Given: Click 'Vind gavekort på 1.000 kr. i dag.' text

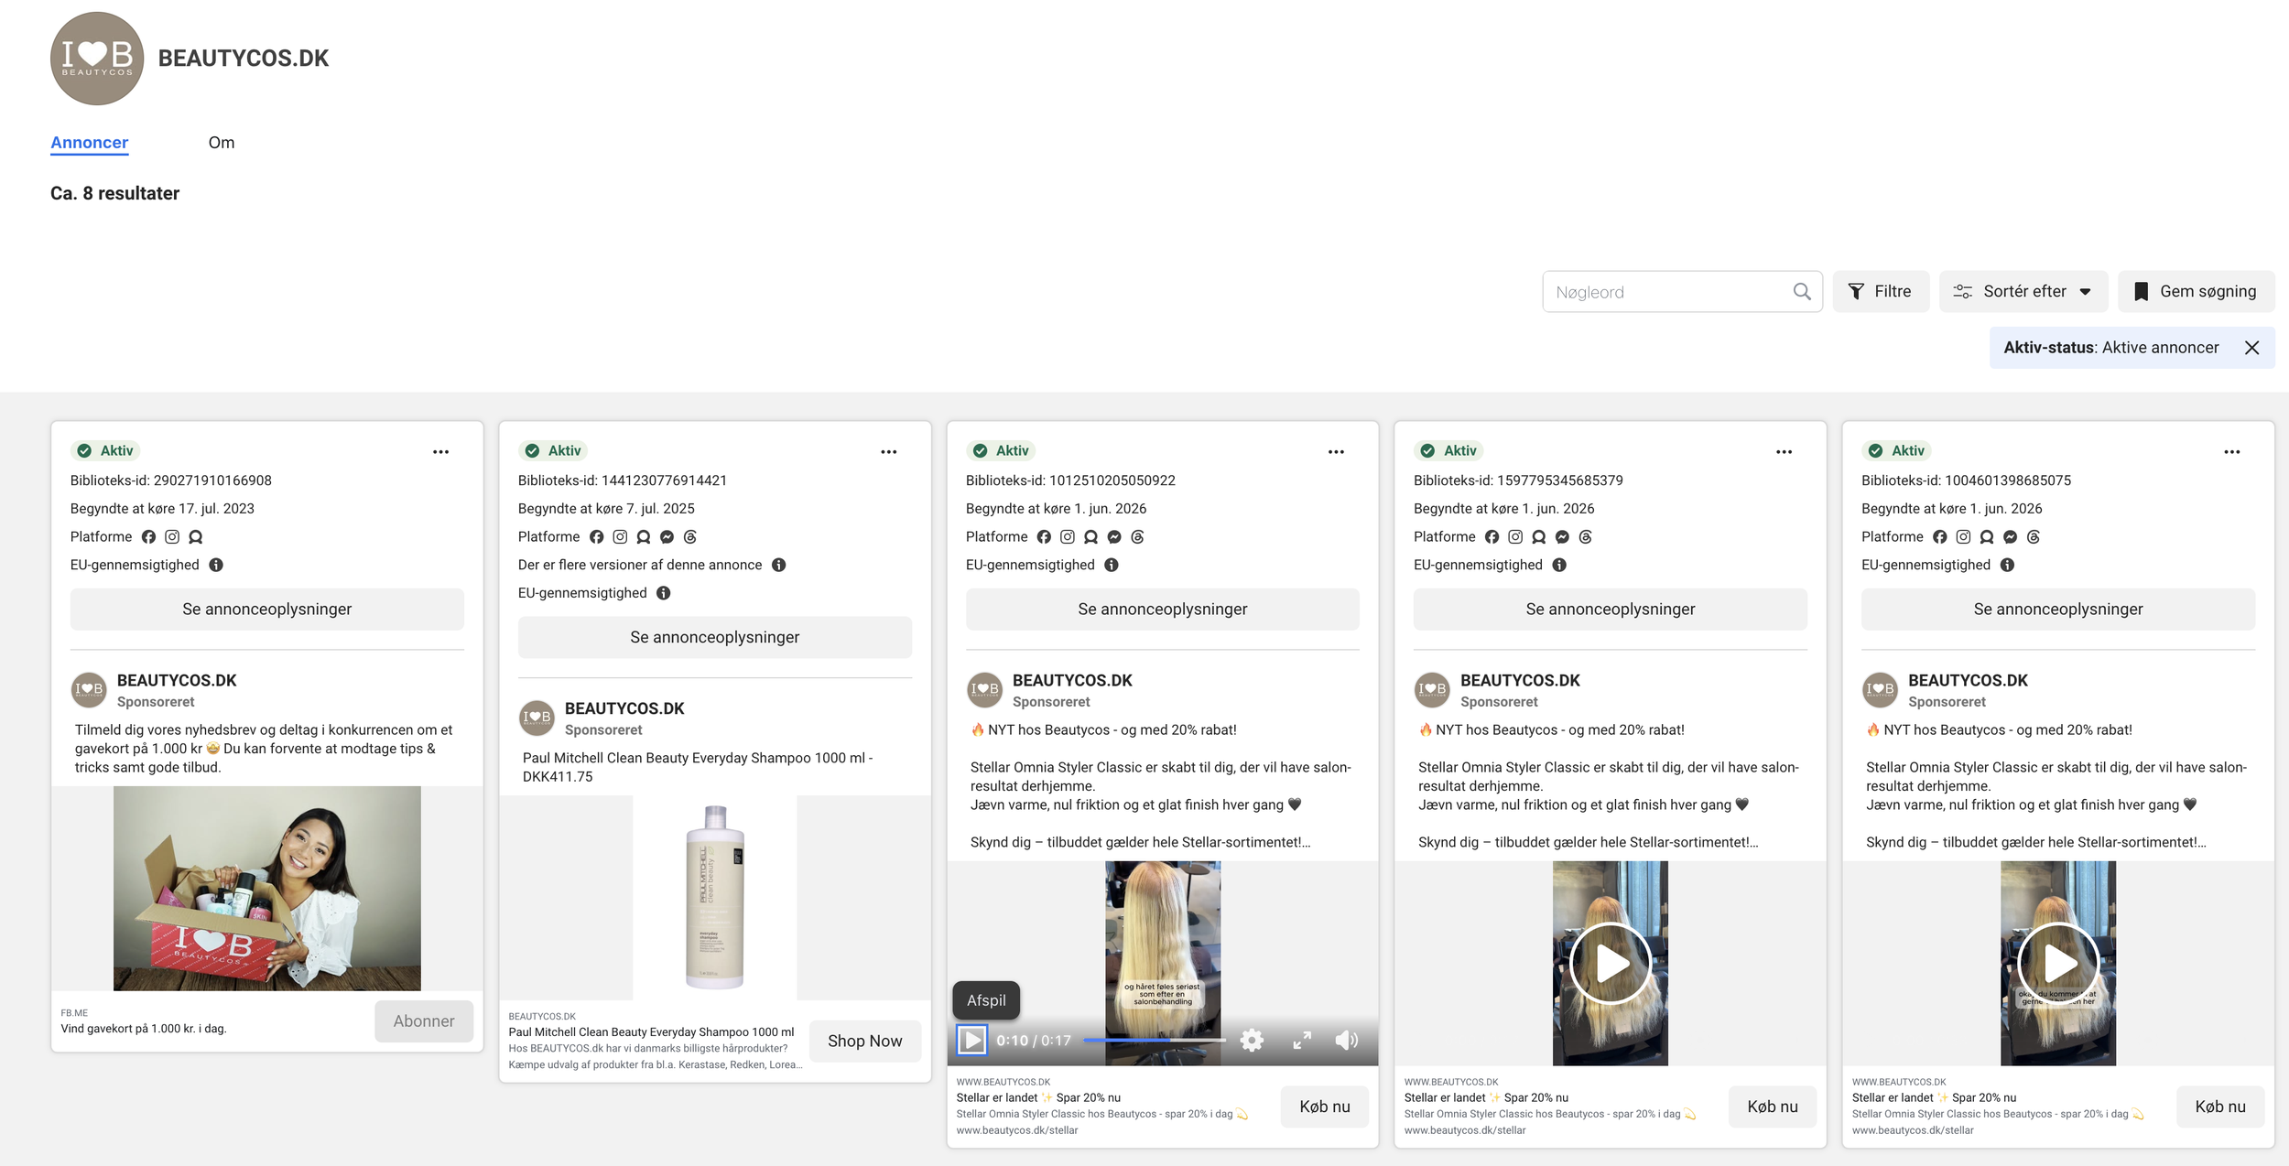Looking at the screenshot, I should click(144, 1030).
